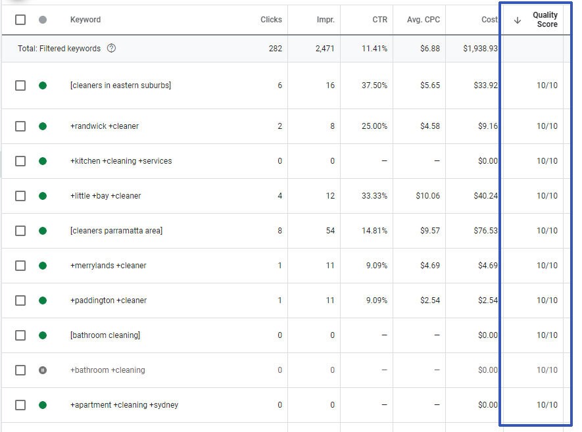Viewport: 582px width, 432px height.
Task: Open keyword +little +bay +cleaner
Action: [x=105, y=196]
